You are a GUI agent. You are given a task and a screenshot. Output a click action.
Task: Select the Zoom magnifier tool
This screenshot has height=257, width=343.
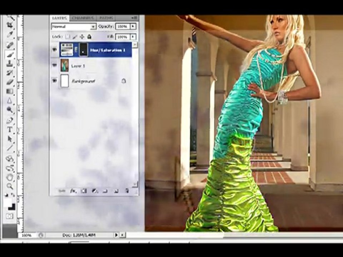10,186
